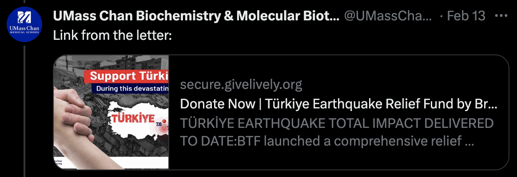The height and width of the screenshot is (177, 517).
Task: Open the three-dot more options menu
Action: (501, 16)
